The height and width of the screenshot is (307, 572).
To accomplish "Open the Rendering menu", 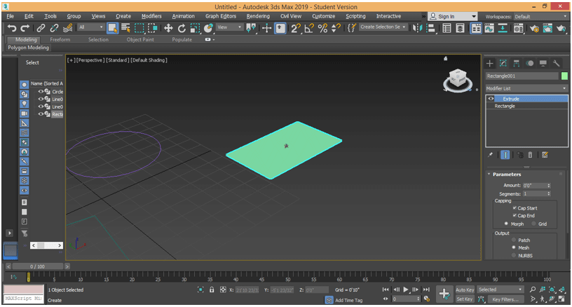I will [258, 16].
